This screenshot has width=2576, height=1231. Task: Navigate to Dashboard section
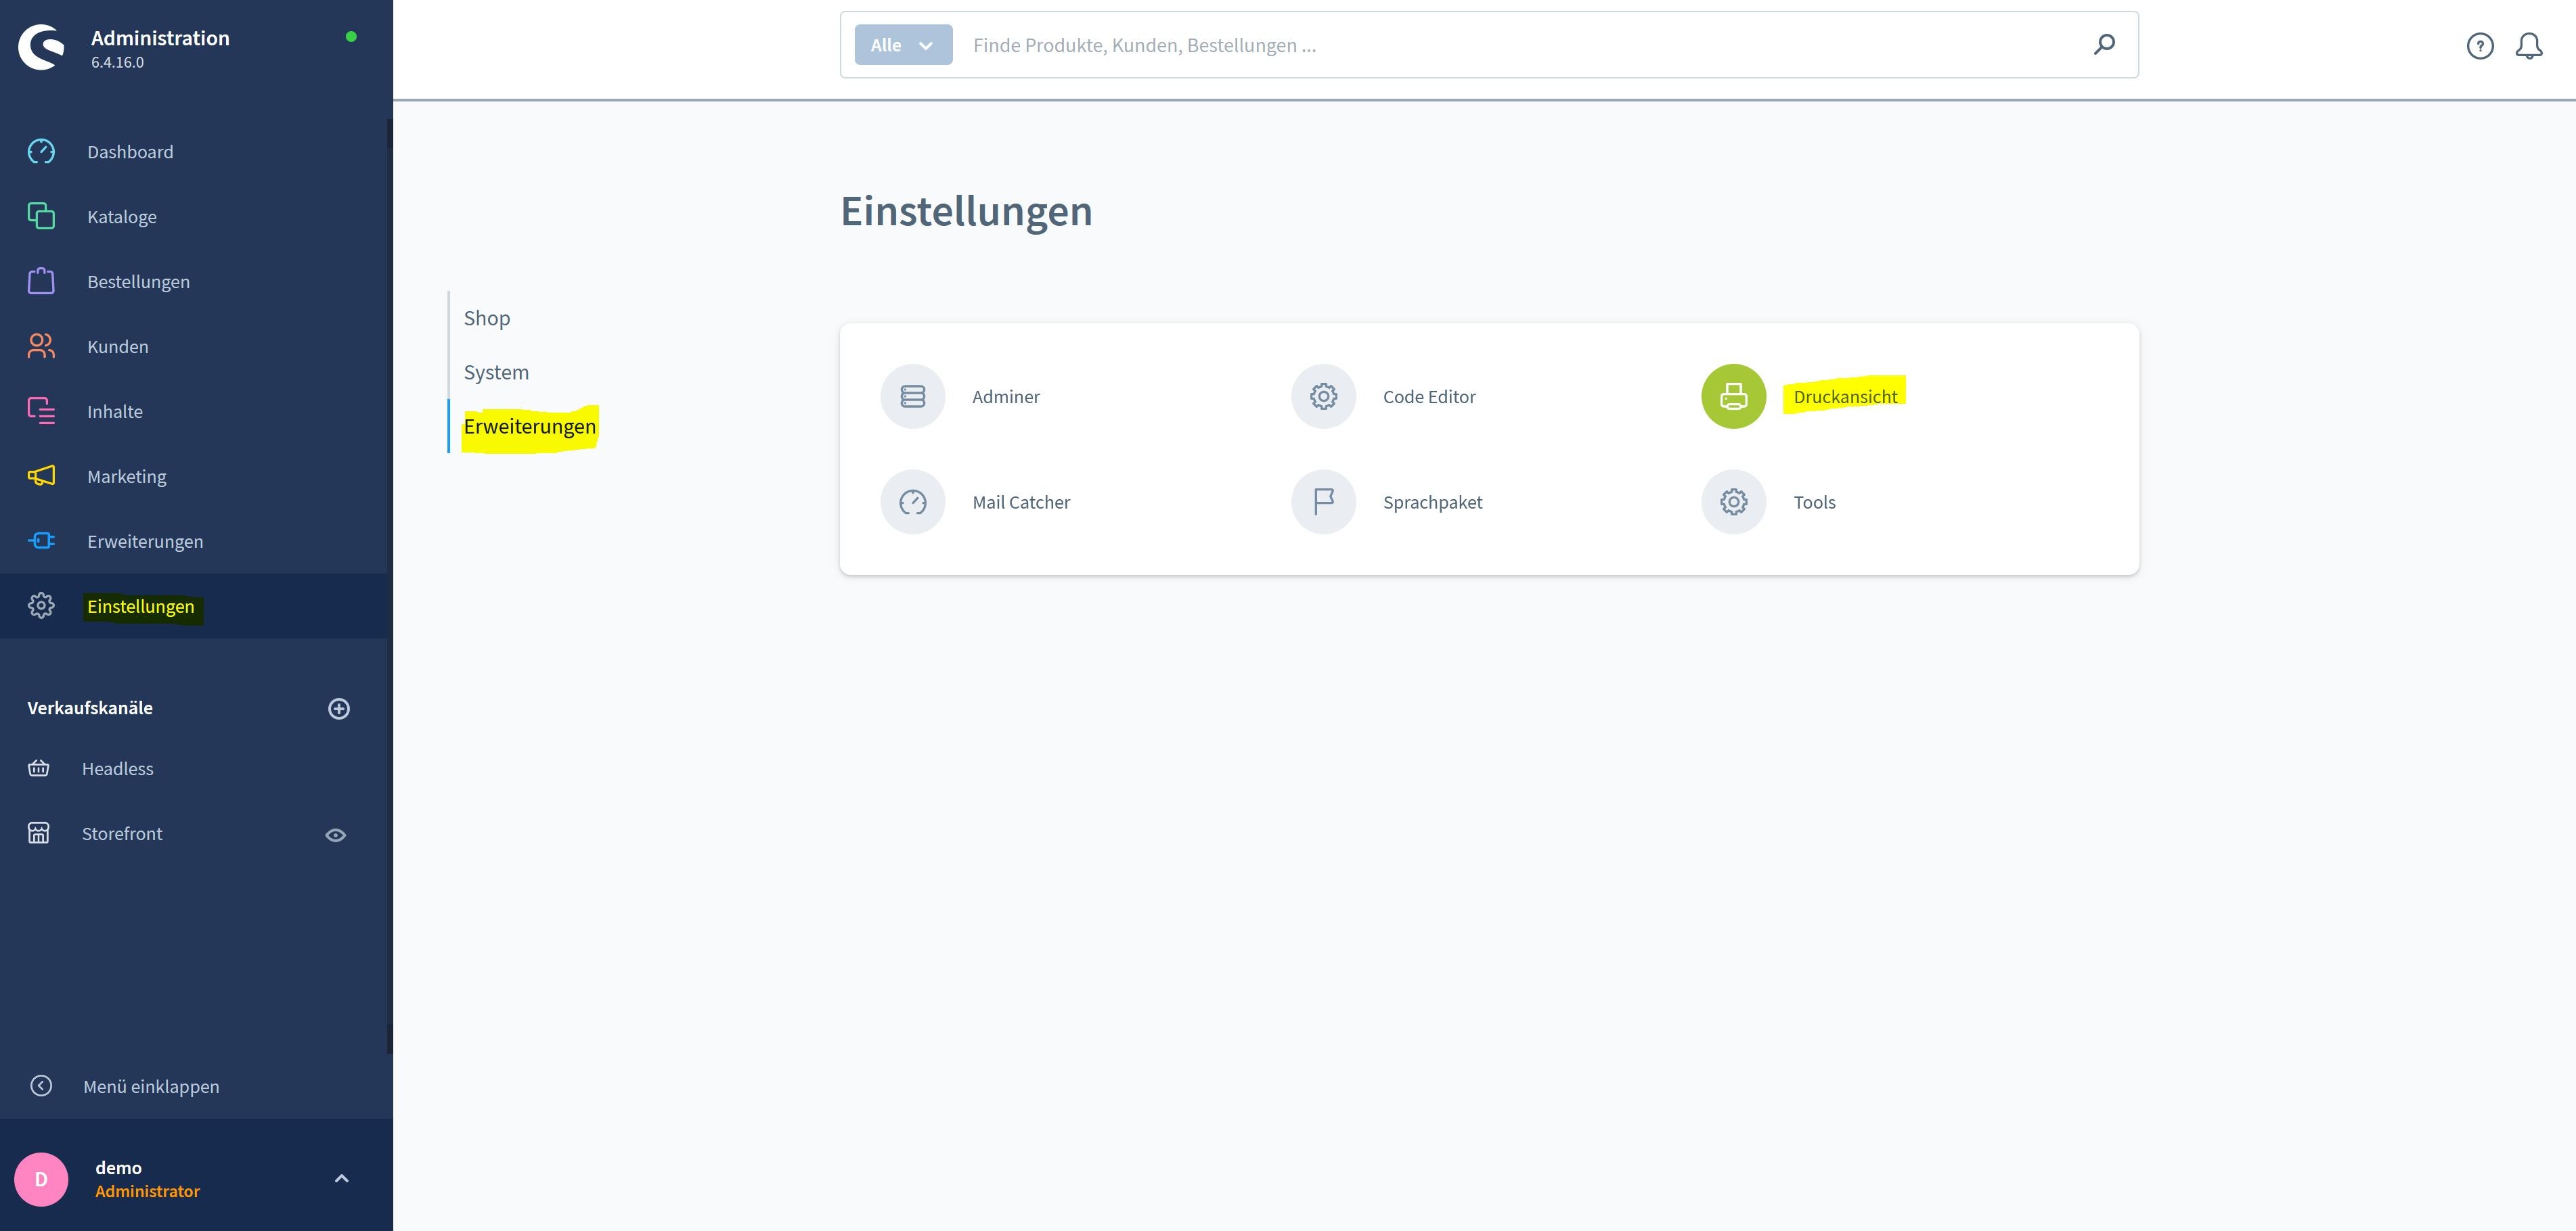pos(130,151)
